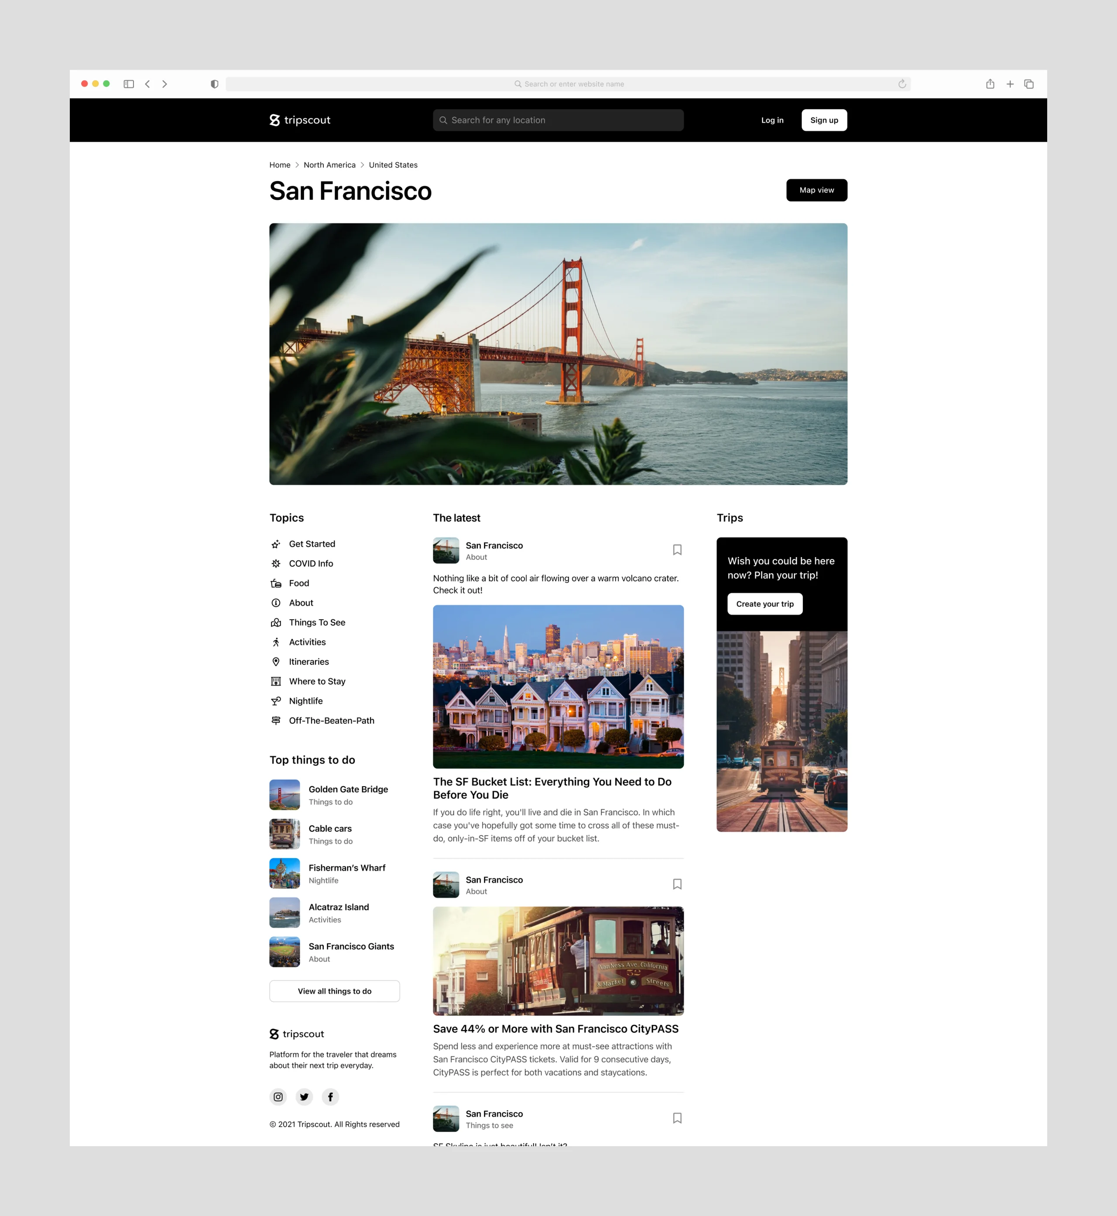Click the Safari share icon
Image resolution: width=1117 pixels, height=1216 pixels.
point(990,84)
